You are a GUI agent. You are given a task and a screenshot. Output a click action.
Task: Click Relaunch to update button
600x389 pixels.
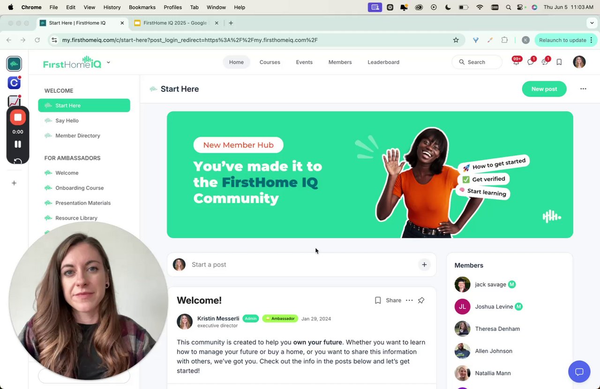(x=562, y=40)
